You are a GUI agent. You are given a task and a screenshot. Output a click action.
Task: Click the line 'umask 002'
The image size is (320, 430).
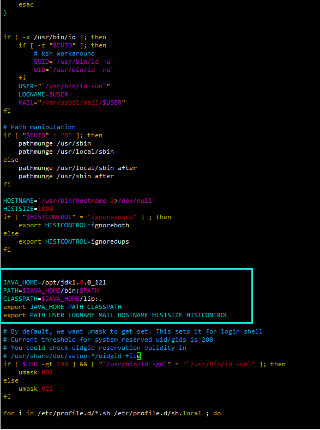tap(35, 372)
